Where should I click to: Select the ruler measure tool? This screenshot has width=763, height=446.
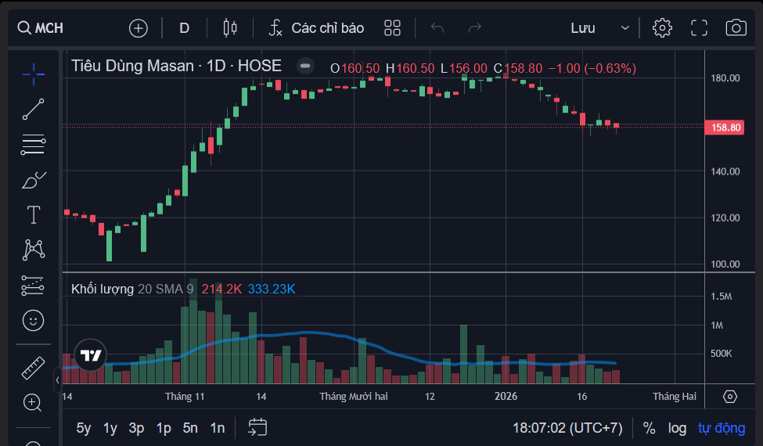[x=33, y=367]
